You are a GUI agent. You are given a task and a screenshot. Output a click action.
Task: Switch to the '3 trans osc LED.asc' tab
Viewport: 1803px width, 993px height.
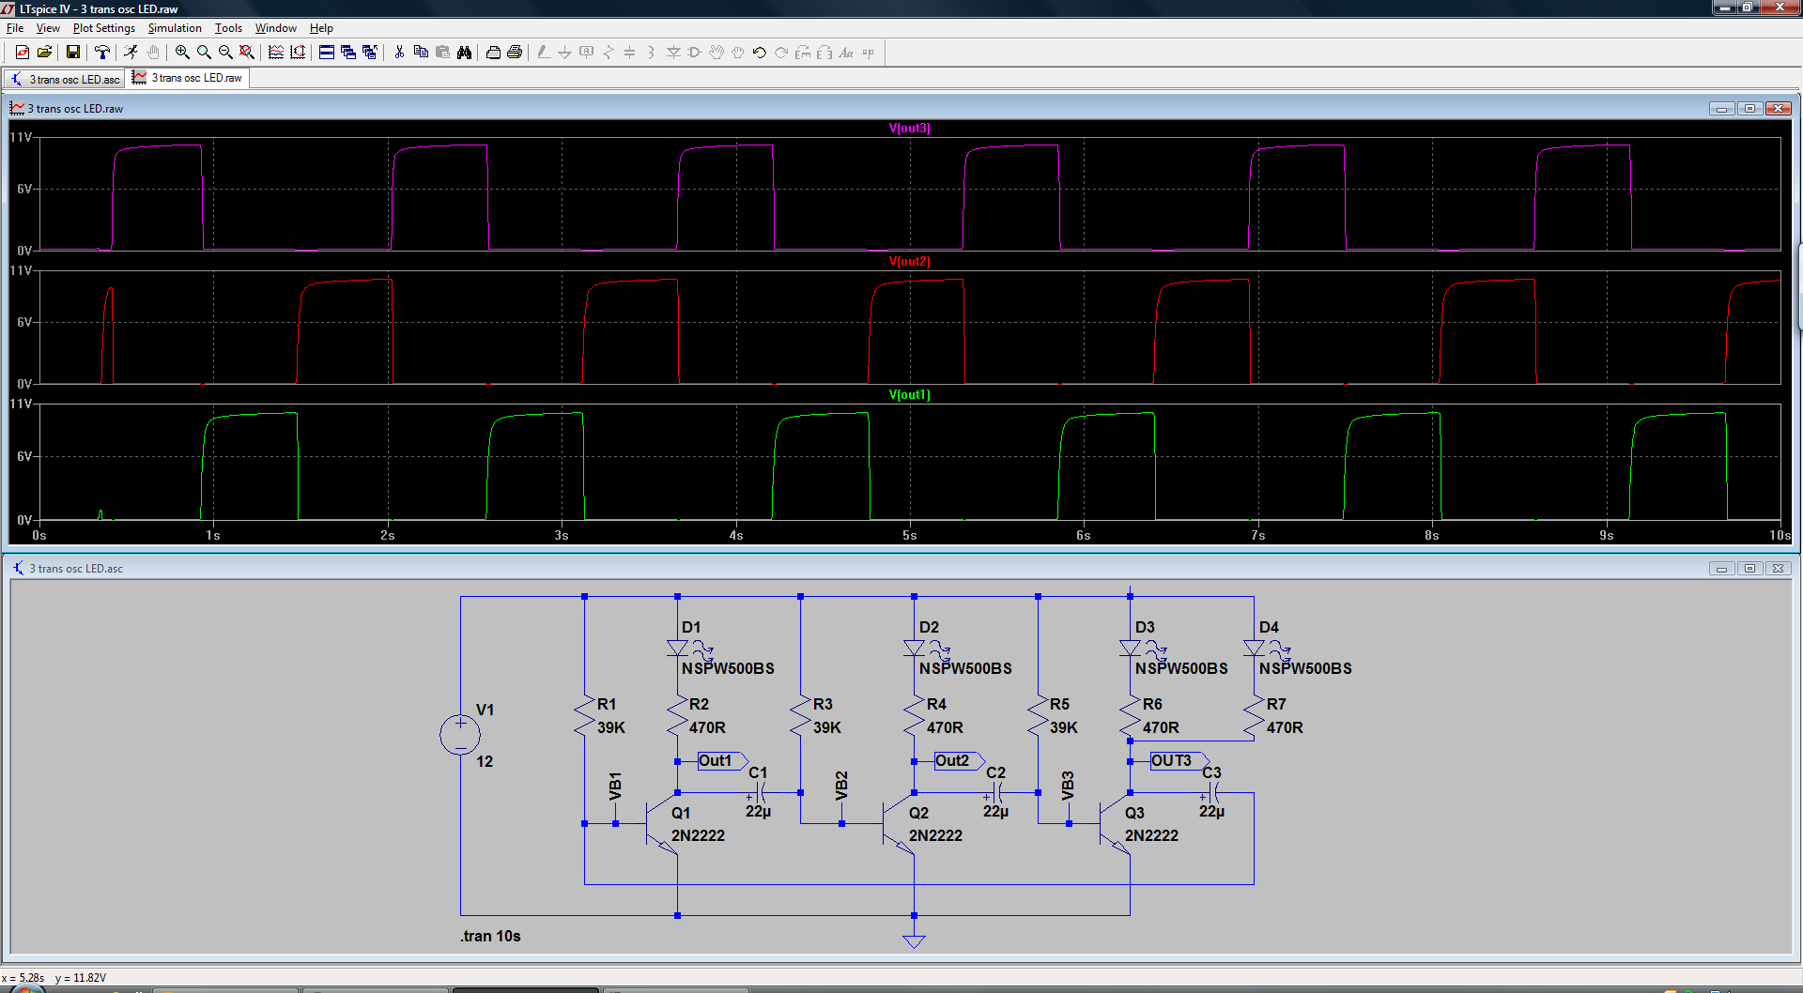coord(65,79)
